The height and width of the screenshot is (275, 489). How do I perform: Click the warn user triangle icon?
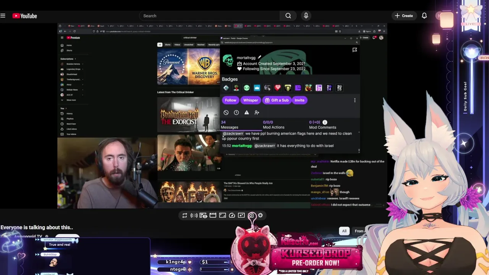[x=246, y=113]
